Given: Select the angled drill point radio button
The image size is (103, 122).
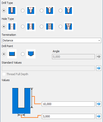Looking at the screenshot, I should pyautogui.click(x=23, y=54).
